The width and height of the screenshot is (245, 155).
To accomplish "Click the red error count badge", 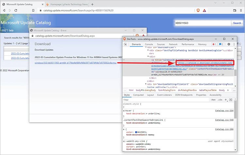I will [x=214, y=44].
